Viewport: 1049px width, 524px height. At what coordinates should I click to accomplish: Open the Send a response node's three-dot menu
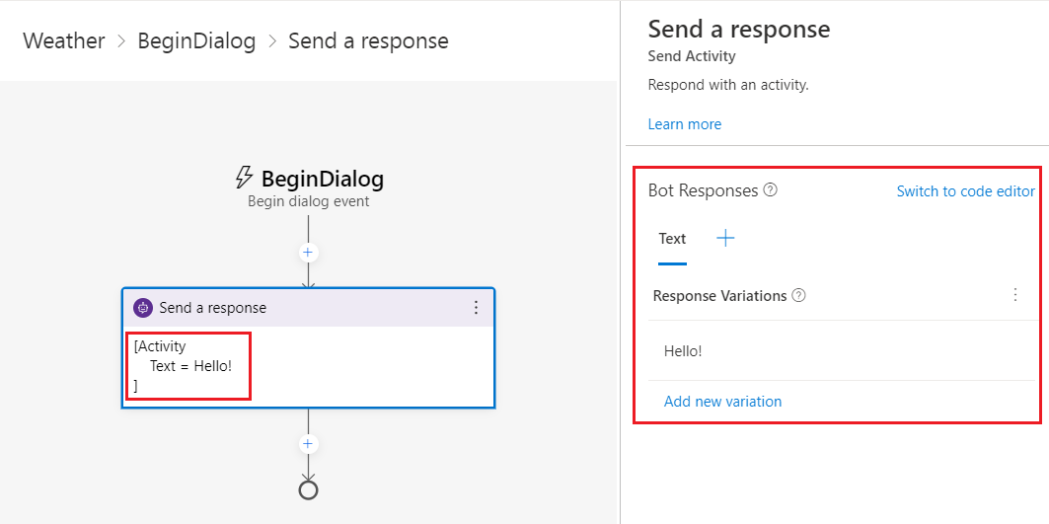tap(476, 308)
